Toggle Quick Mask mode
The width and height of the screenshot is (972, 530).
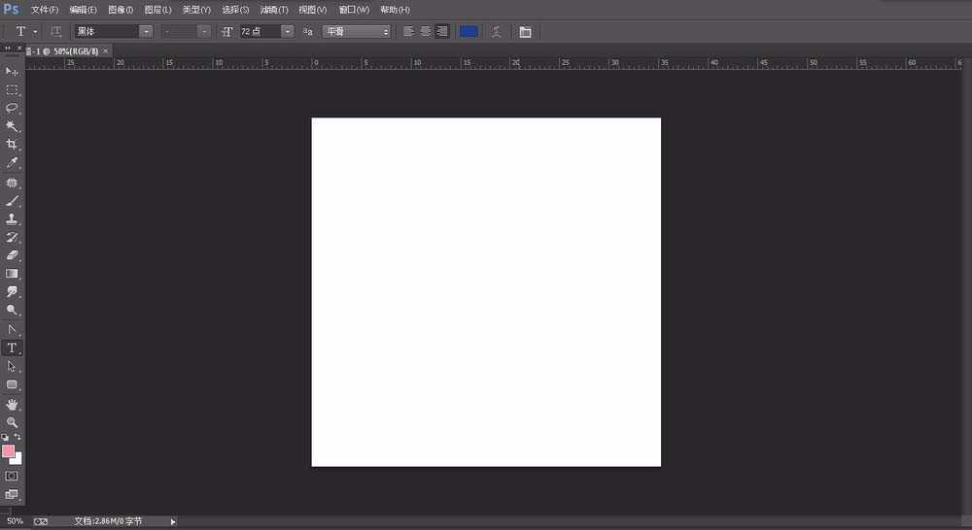(12, 477)
